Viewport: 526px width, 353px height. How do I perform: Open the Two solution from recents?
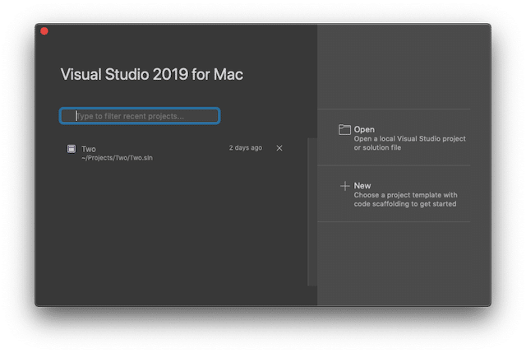(174, 153)
